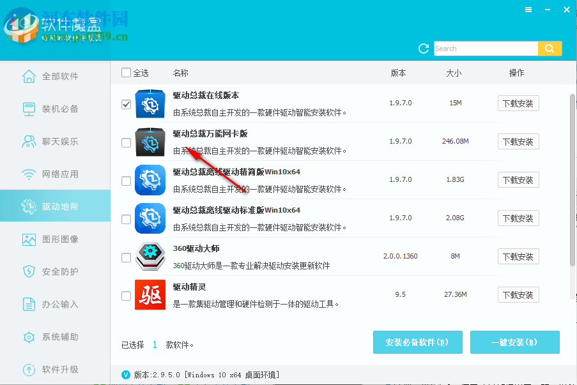
Task: Click the 装机必备 monitor icon
Action: click(x=29, y=109)
